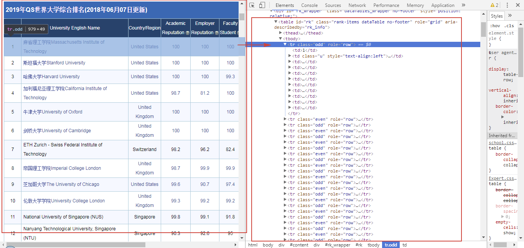Open the school.css stylesheet link
The width and height of the screenshot is (524, 248).
coord(502,143)
